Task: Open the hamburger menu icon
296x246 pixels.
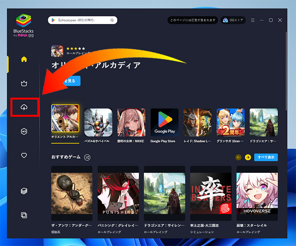Action: pos(252,20)
